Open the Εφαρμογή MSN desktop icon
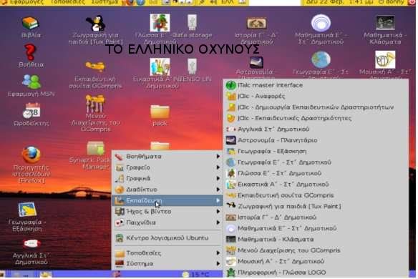Viewport: 418px width, 279px height. click(31, 82)
